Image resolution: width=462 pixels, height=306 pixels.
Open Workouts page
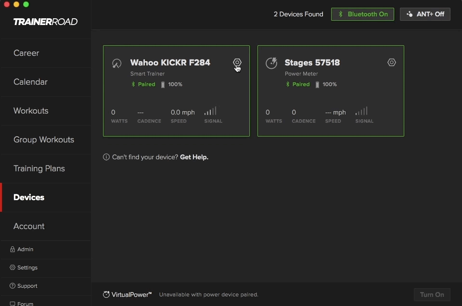pyautogui.click(x=46, y=111)
